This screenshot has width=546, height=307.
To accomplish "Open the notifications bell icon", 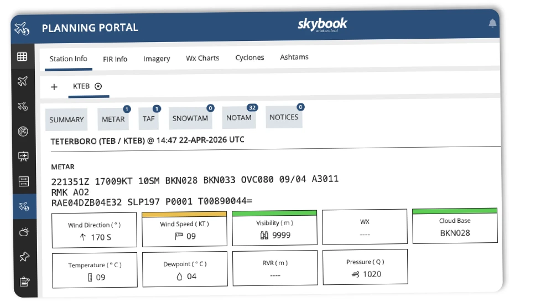I will [492, 23].
